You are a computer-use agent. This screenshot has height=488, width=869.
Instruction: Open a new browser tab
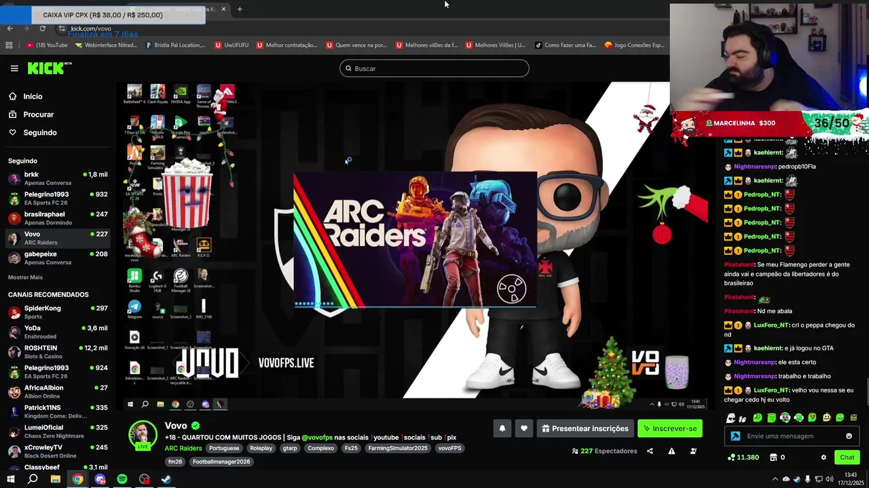pyautogui.click(x=240, y=9)
